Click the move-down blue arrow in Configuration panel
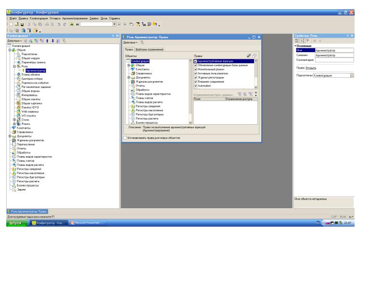 53,41
